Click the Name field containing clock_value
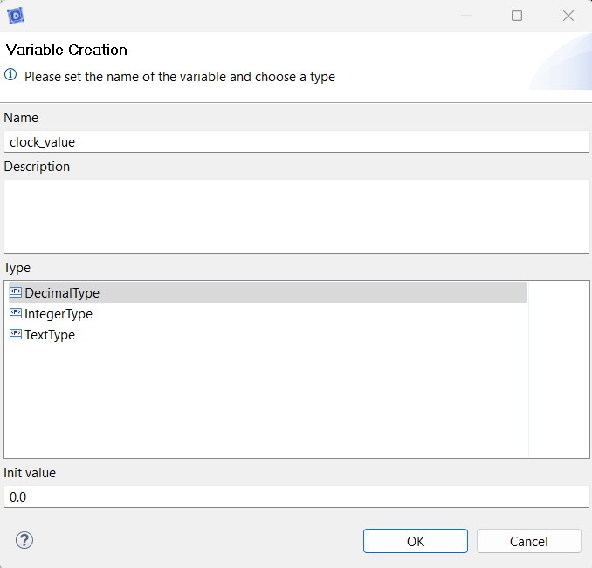Viewport: 592px width, 568px height. [296, 142]
